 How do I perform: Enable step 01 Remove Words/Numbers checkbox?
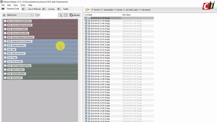pos(5,21)
